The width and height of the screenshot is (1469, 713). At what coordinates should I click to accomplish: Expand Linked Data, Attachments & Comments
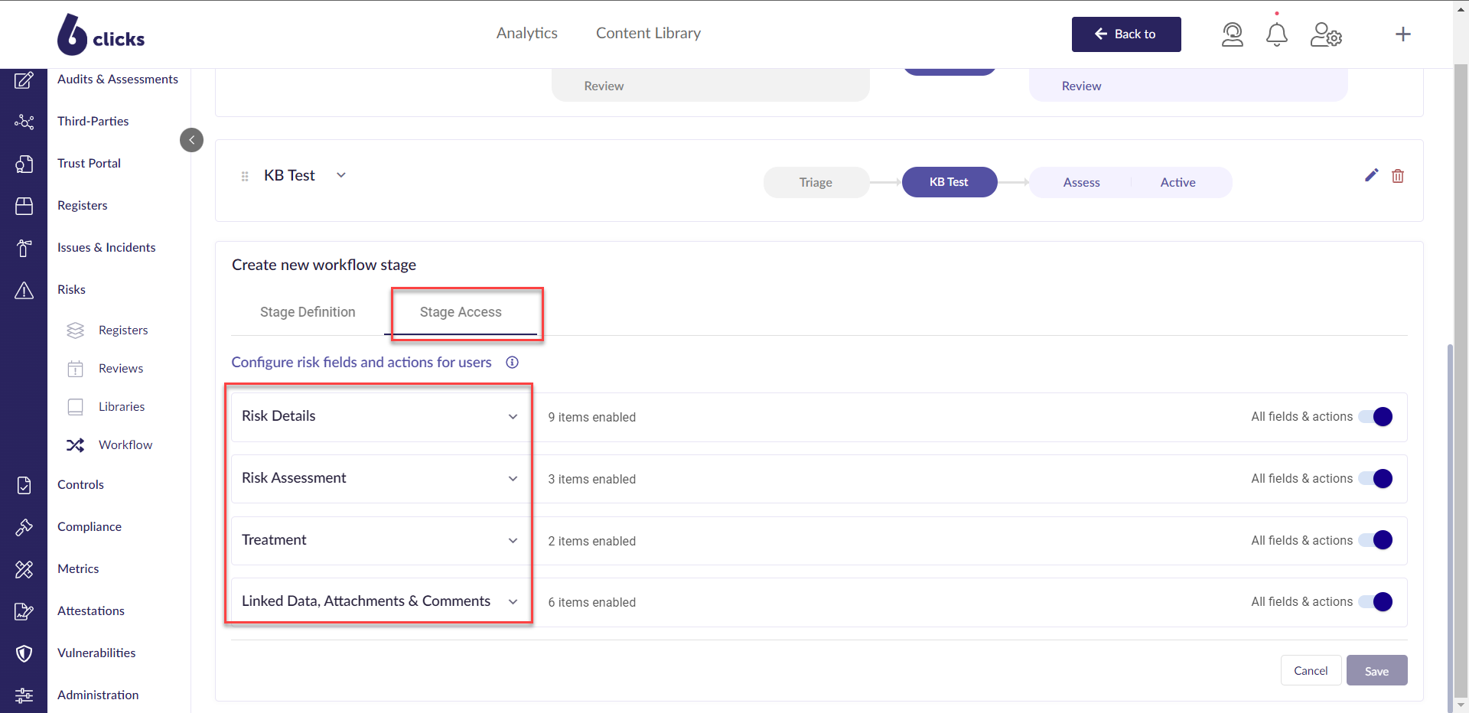point(513,601)
